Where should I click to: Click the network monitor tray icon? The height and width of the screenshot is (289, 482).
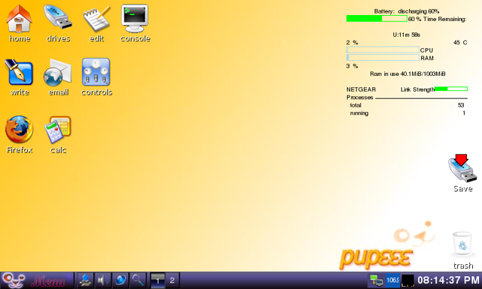click(x=377, y=280)
